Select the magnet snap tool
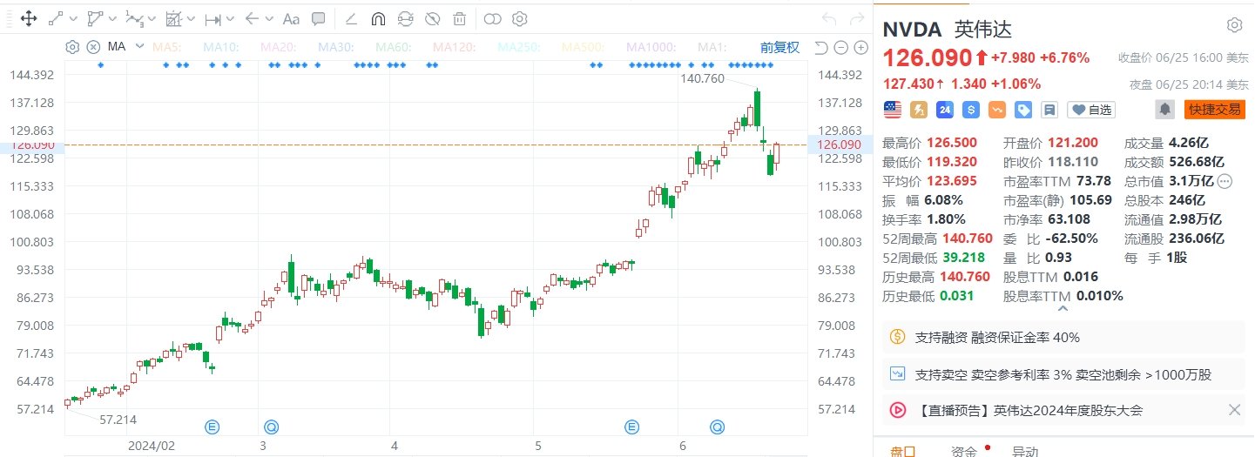Viewport: 1255px width, 457px height. point(378,18)
